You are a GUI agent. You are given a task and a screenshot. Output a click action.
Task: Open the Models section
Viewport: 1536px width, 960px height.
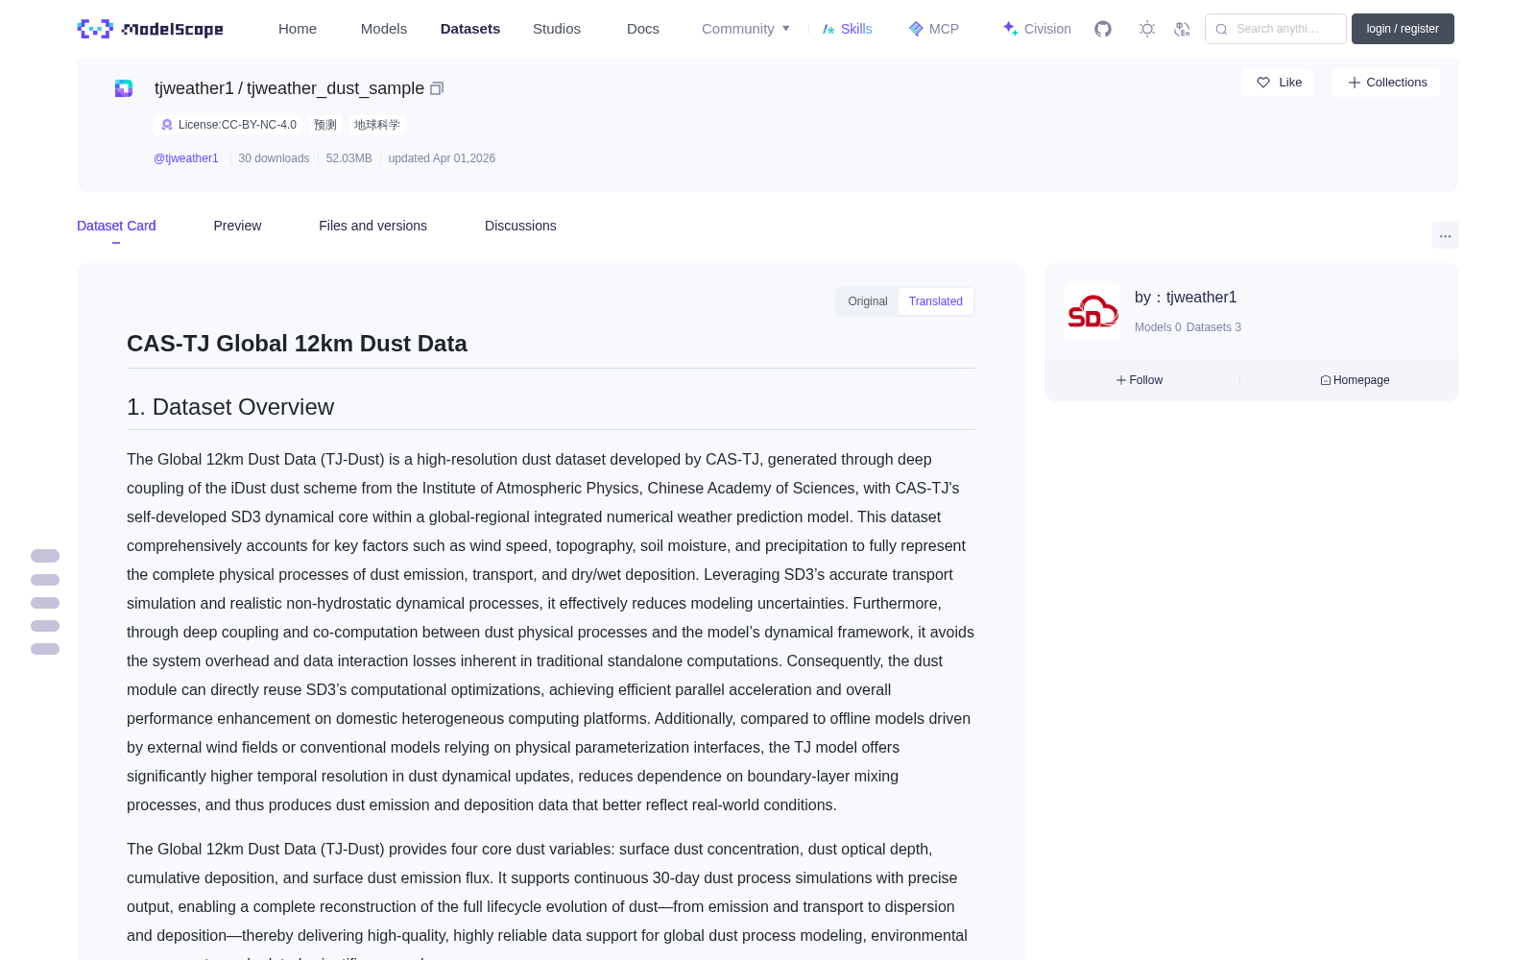pos(384,29)
